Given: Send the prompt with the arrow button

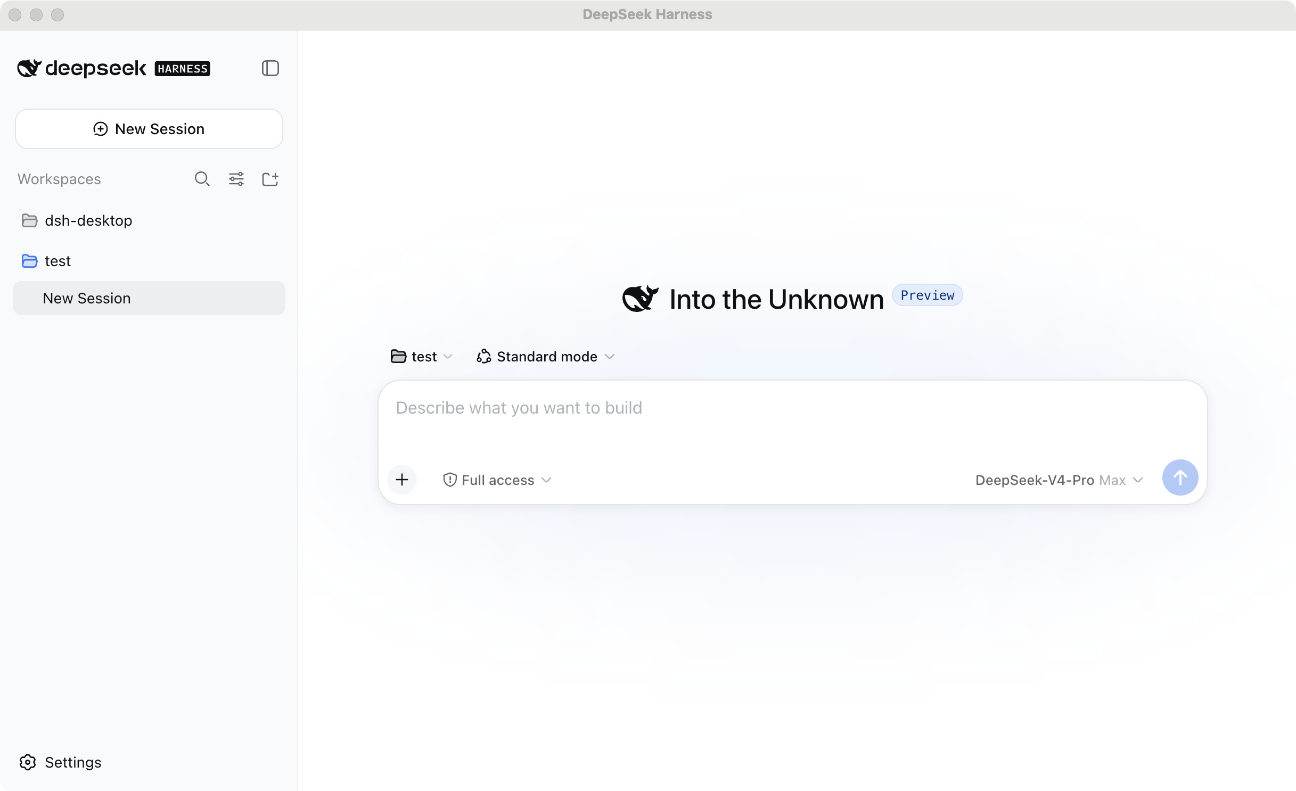Looking at the screenshot, I should [x=1180, y=477].
